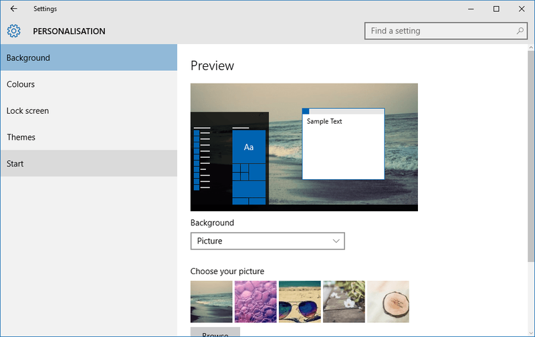Open the Background type dropdown
535x337 pixels.
267,241
